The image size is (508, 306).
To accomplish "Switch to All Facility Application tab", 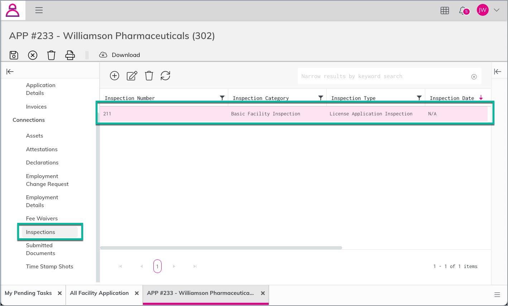I will [x=99, y=293].
